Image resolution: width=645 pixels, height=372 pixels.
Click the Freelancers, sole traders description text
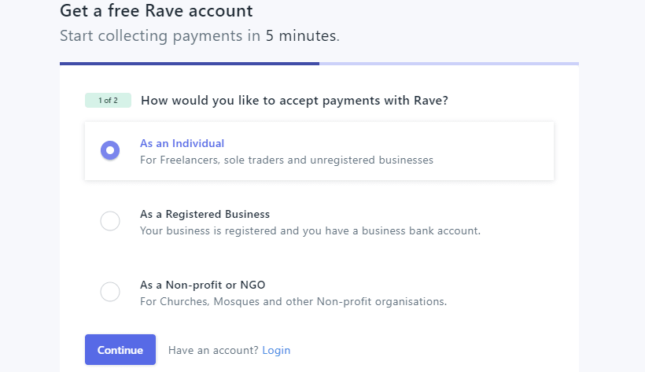point(286,160)
